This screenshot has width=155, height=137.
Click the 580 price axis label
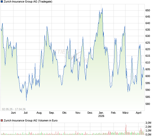point(148,104)
